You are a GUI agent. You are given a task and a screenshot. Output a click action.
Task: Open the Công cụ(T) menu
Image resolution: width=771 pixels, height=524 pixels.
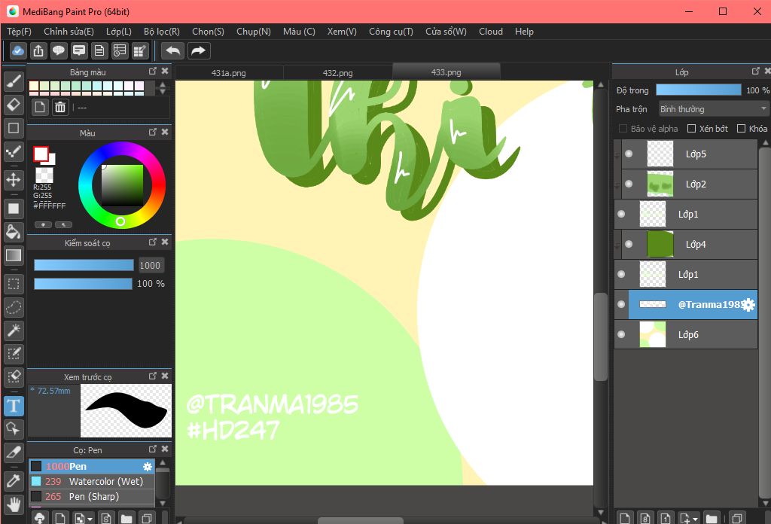[x=391, y=32]
